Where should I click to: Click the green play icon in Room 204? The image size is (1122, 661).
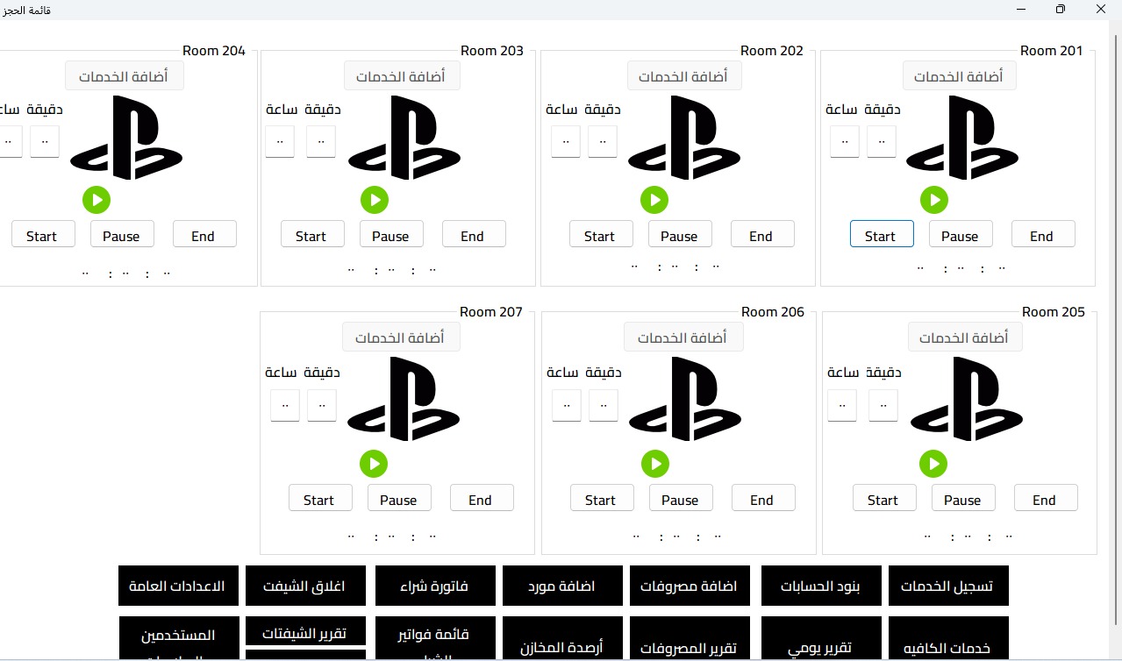tap(96, 200)
